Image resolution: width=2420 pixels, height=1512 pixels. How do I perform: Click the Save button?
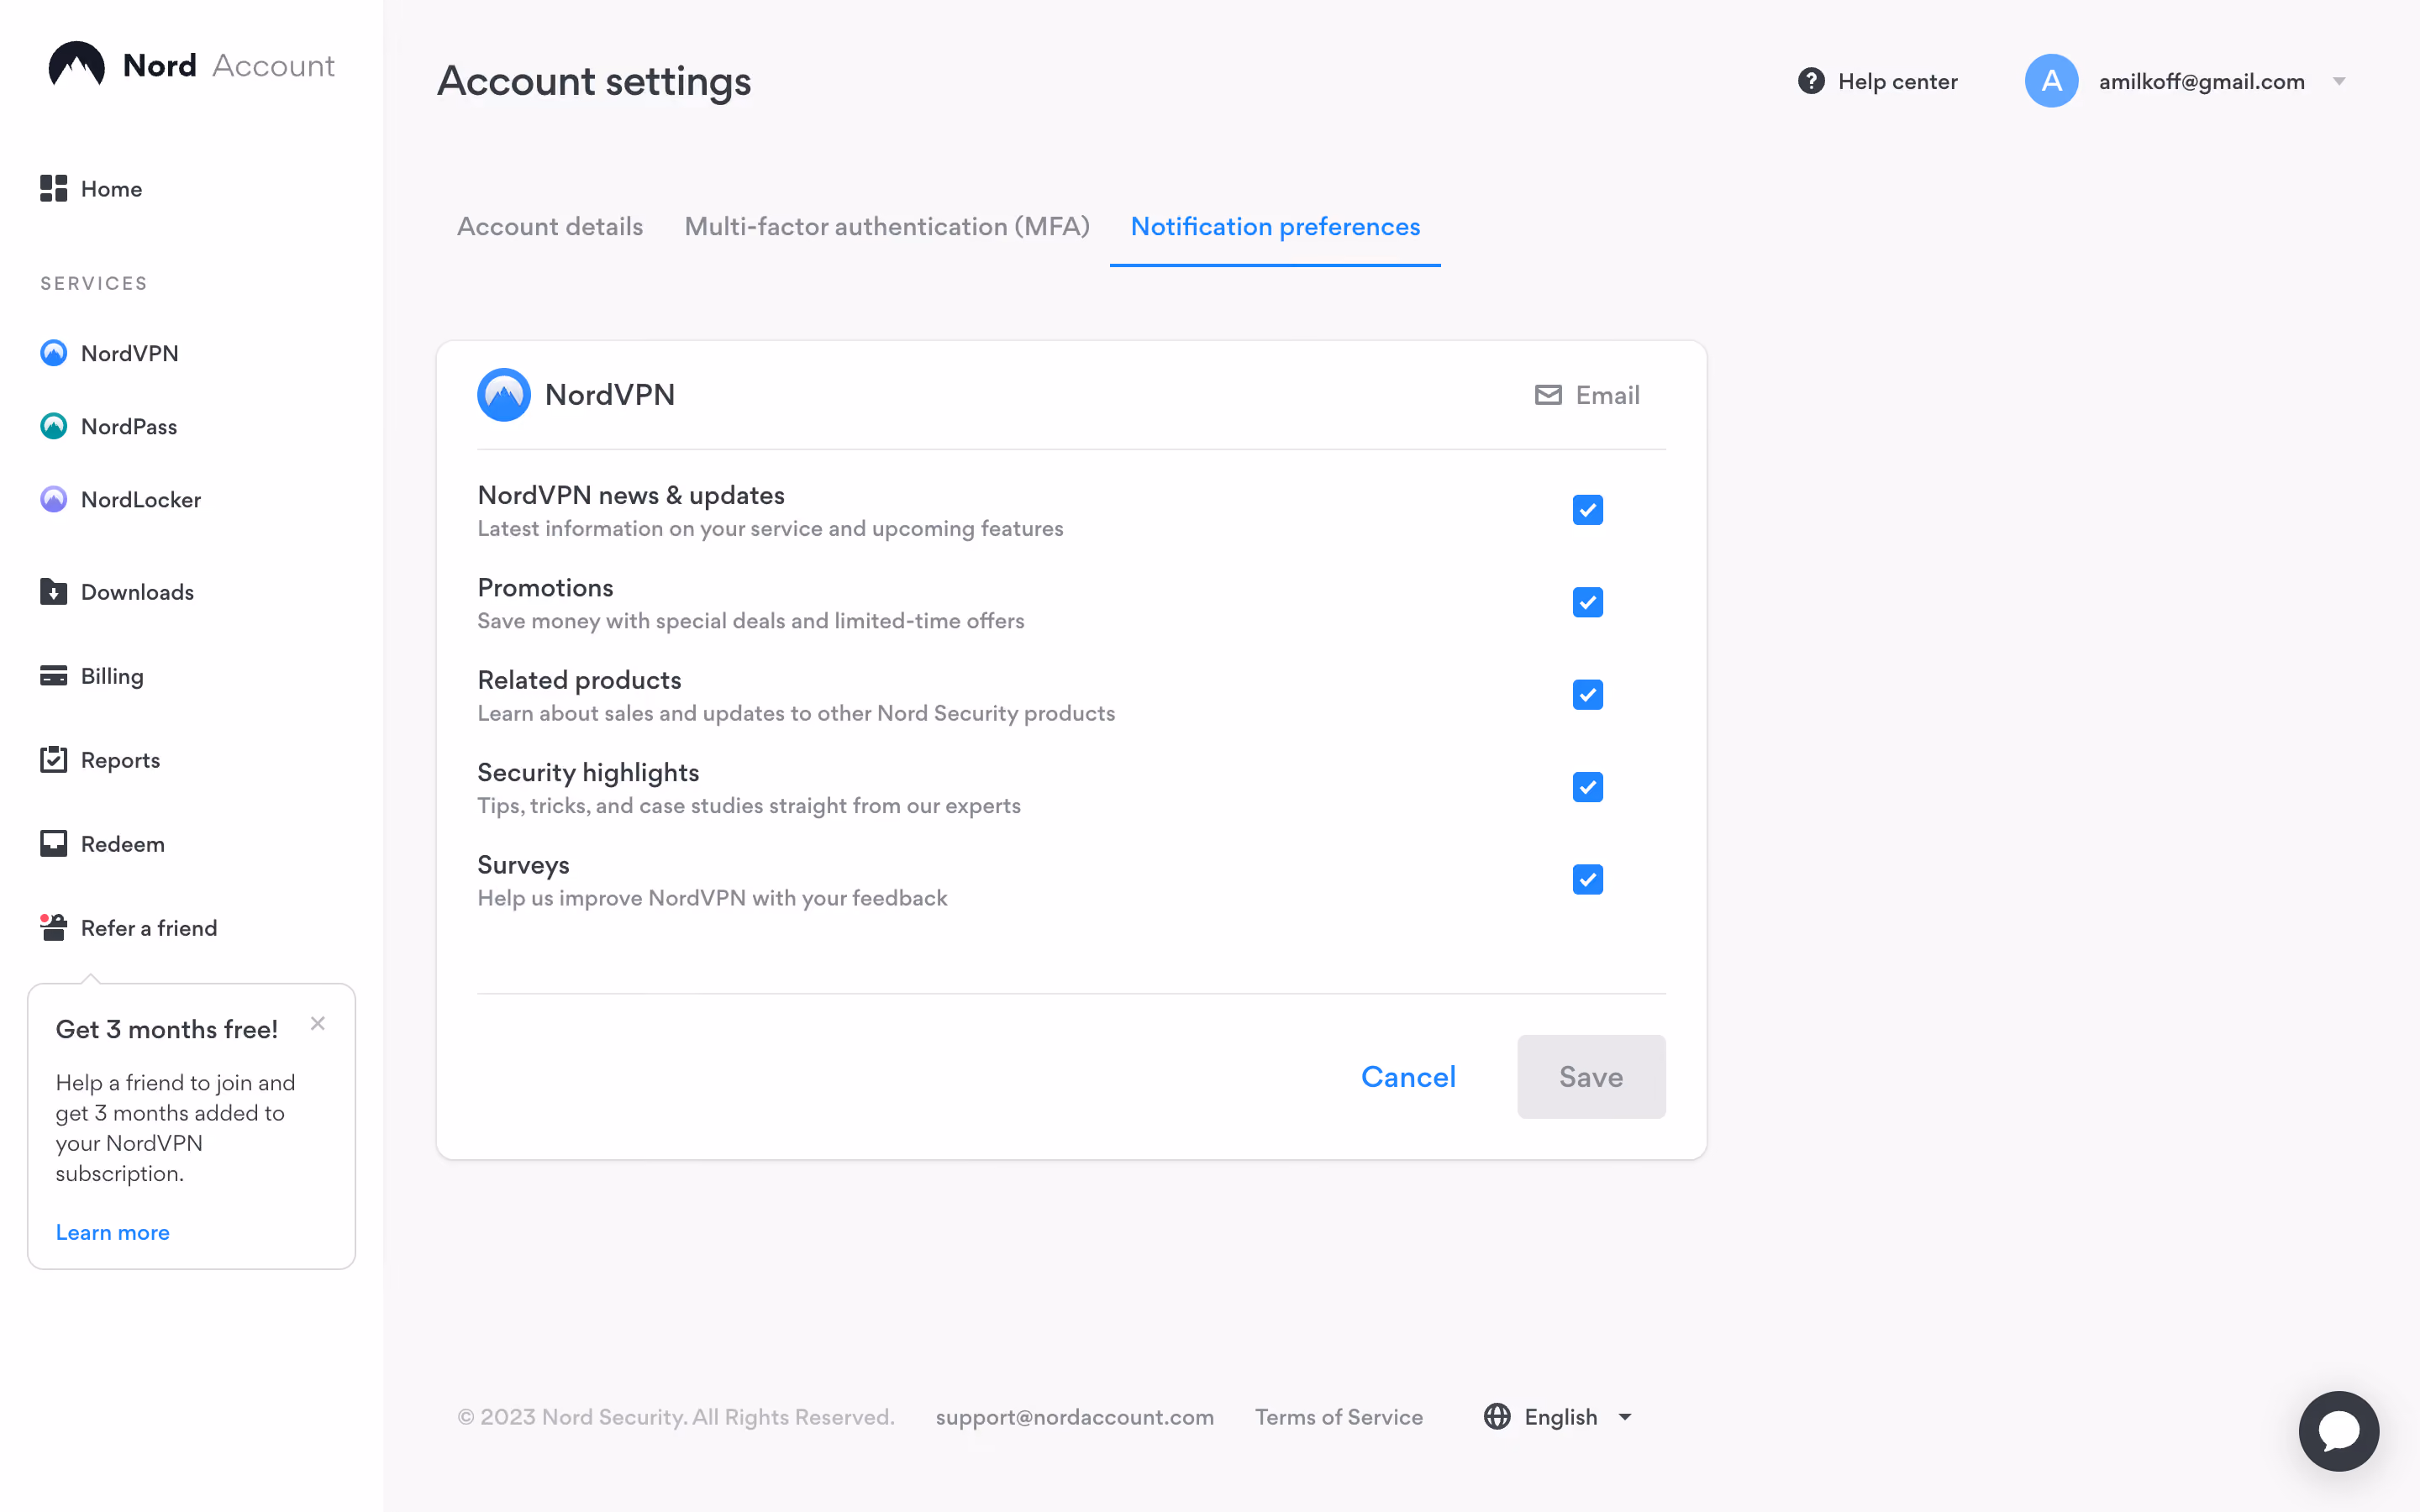coord(1591,1077)
